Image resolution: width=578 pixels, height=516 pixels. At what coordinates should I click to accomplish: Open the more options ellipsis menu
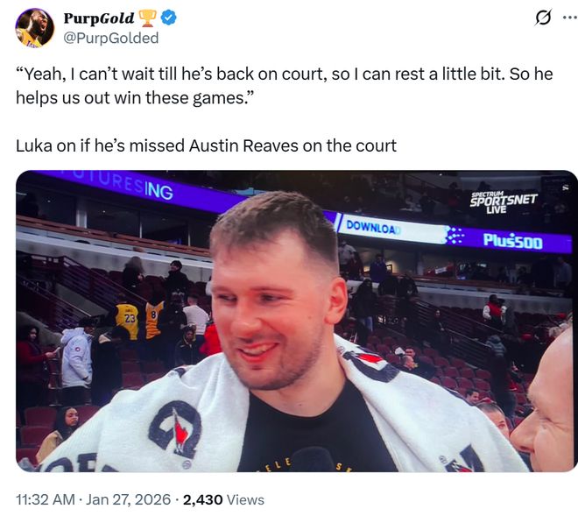[569, 18]
